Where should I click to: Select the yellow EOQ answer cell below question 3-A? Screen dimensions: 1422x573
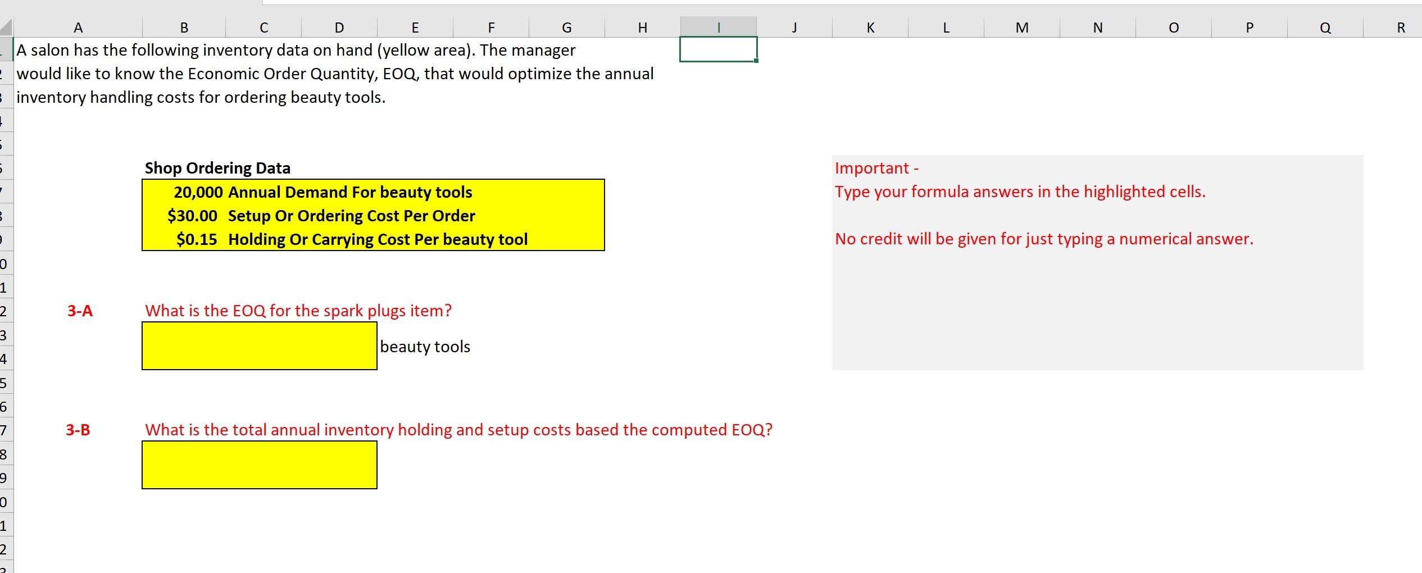click(x=258, y=345)
